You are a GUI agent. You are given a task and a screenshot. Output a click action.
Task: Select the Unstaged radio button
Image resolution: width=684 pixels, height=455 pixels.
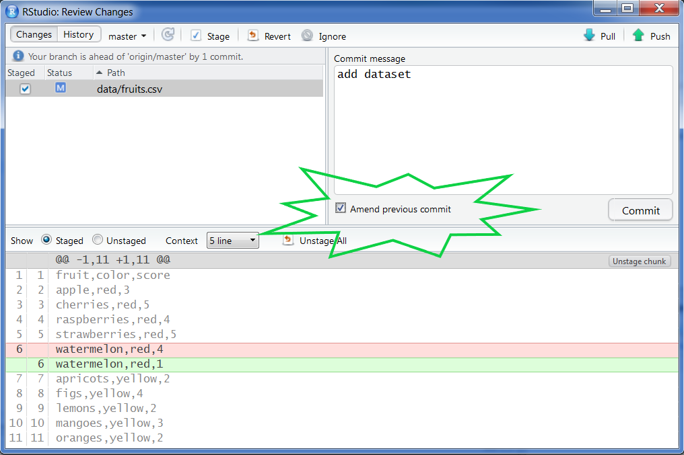coord(98,240)
